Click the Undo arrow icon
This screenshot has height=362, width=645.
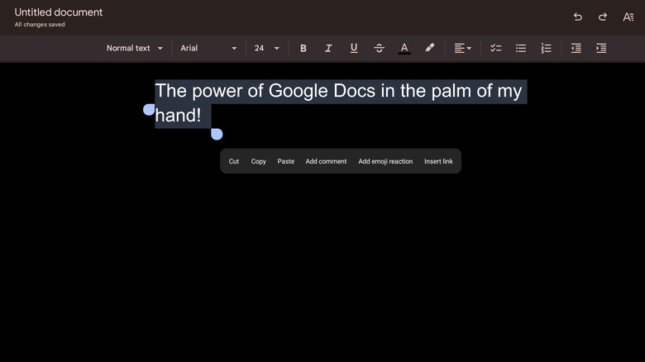(578, 17)
